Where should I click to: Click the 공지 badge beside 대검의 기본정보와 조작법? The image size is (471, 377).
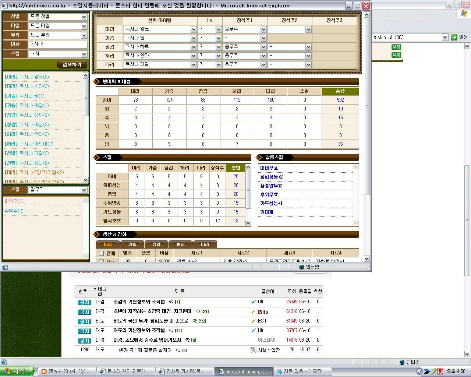click(x=84, y=302)
